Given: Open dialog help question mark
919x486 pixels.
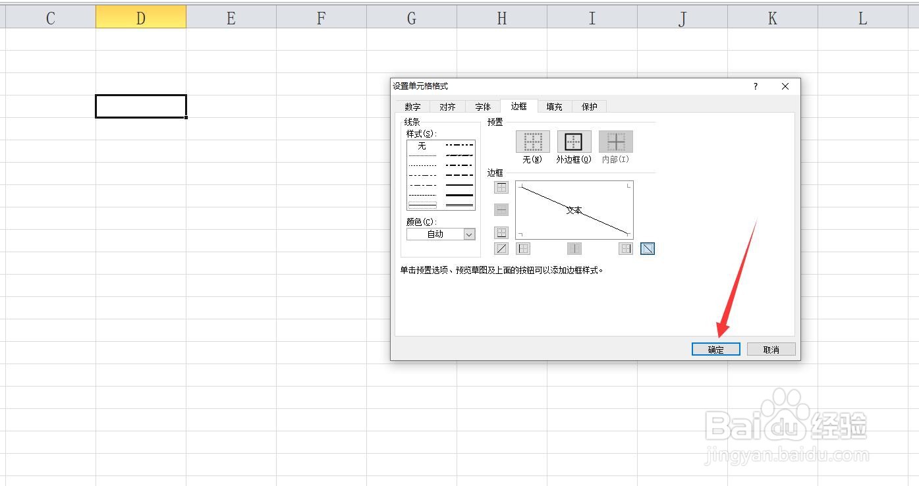Looking at the screenshot, I should 756,86.
